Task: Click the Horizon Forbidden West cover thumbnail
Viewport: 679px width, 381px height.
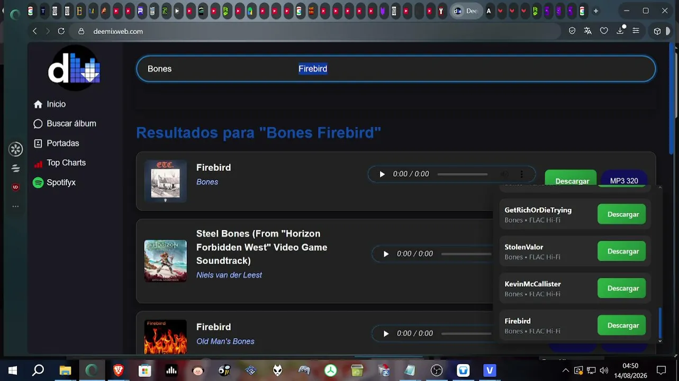Action: 166,261
